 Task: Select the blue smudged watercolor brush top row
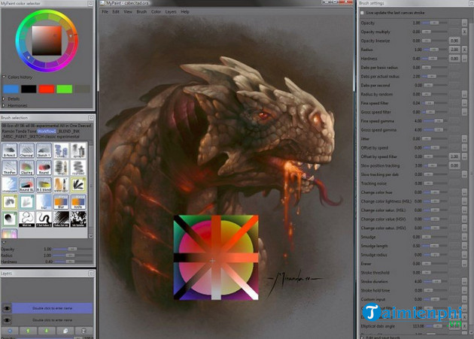pos(61,150)
